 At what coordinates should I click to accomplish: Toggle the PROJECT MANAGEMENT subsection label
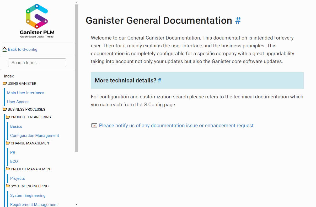click(31, 169)
